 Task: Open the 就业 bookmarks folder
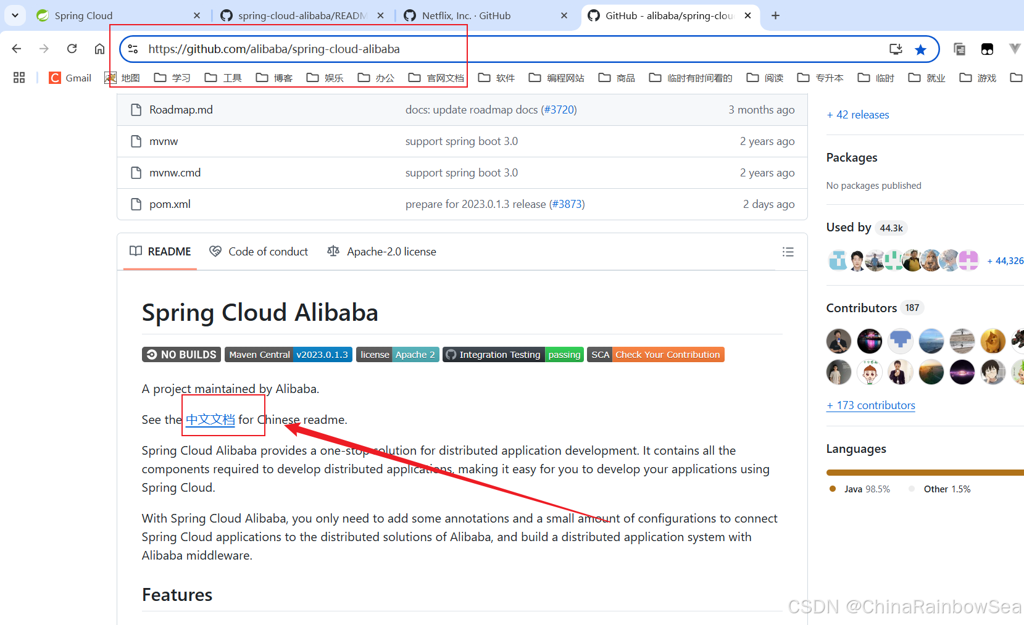(x=927, y=78)
